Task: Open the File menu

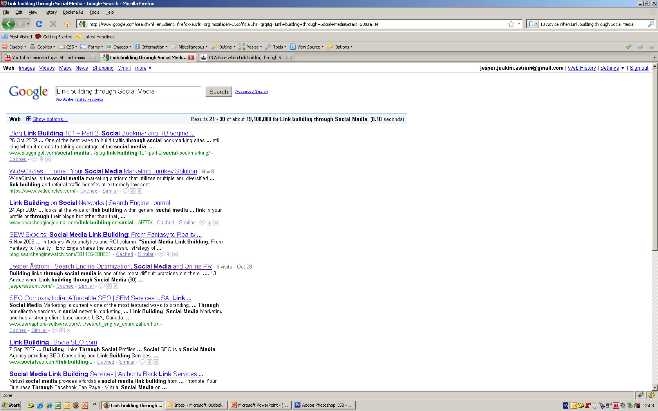Action: 6,12
